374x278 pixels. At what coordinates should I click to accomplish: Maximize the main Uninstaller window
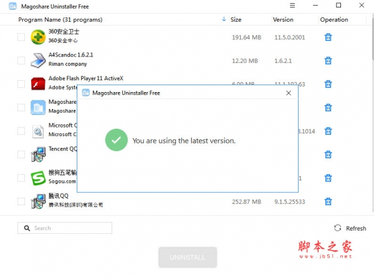pyautogui.click(x=338, y=5)
